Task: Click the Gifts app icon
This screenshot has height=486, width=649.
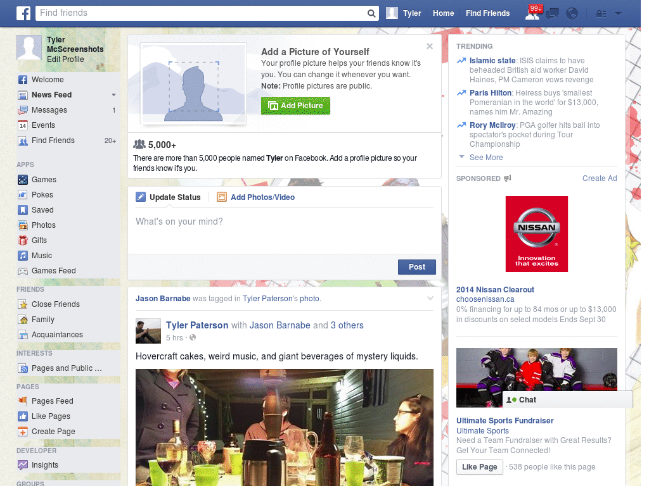Action: coord(23,240)
